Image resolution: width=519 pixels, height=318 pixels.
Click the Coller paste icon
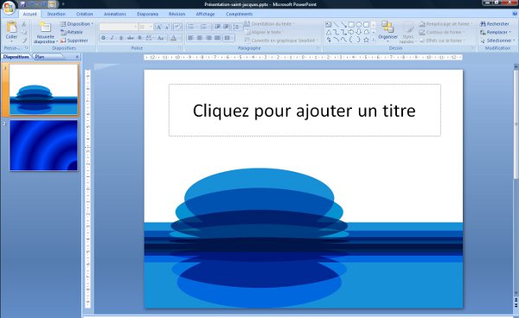point(11,28)
